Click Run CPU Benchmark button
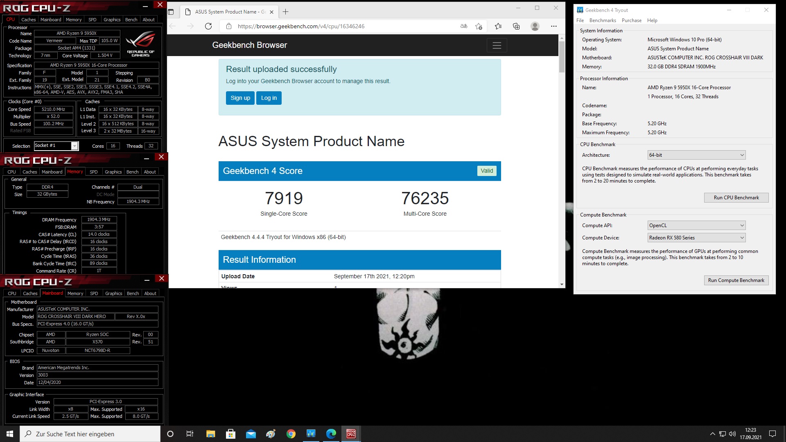This screenshot has height=442, width=786. 736,198
